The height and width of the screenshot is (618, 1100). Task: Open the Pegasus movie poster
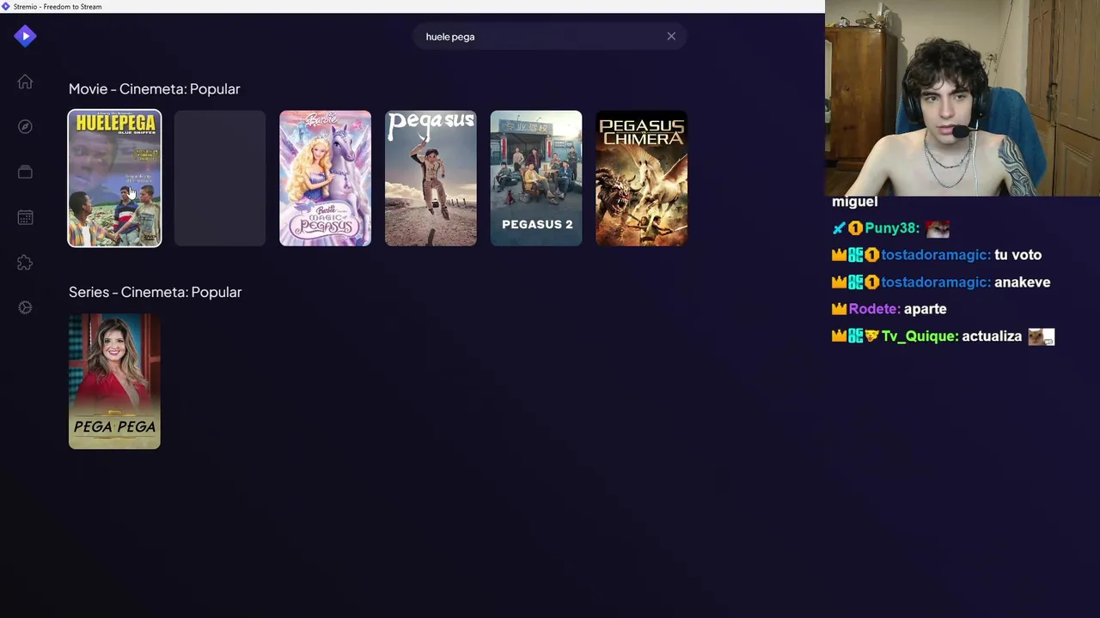[x=431, y=178]
